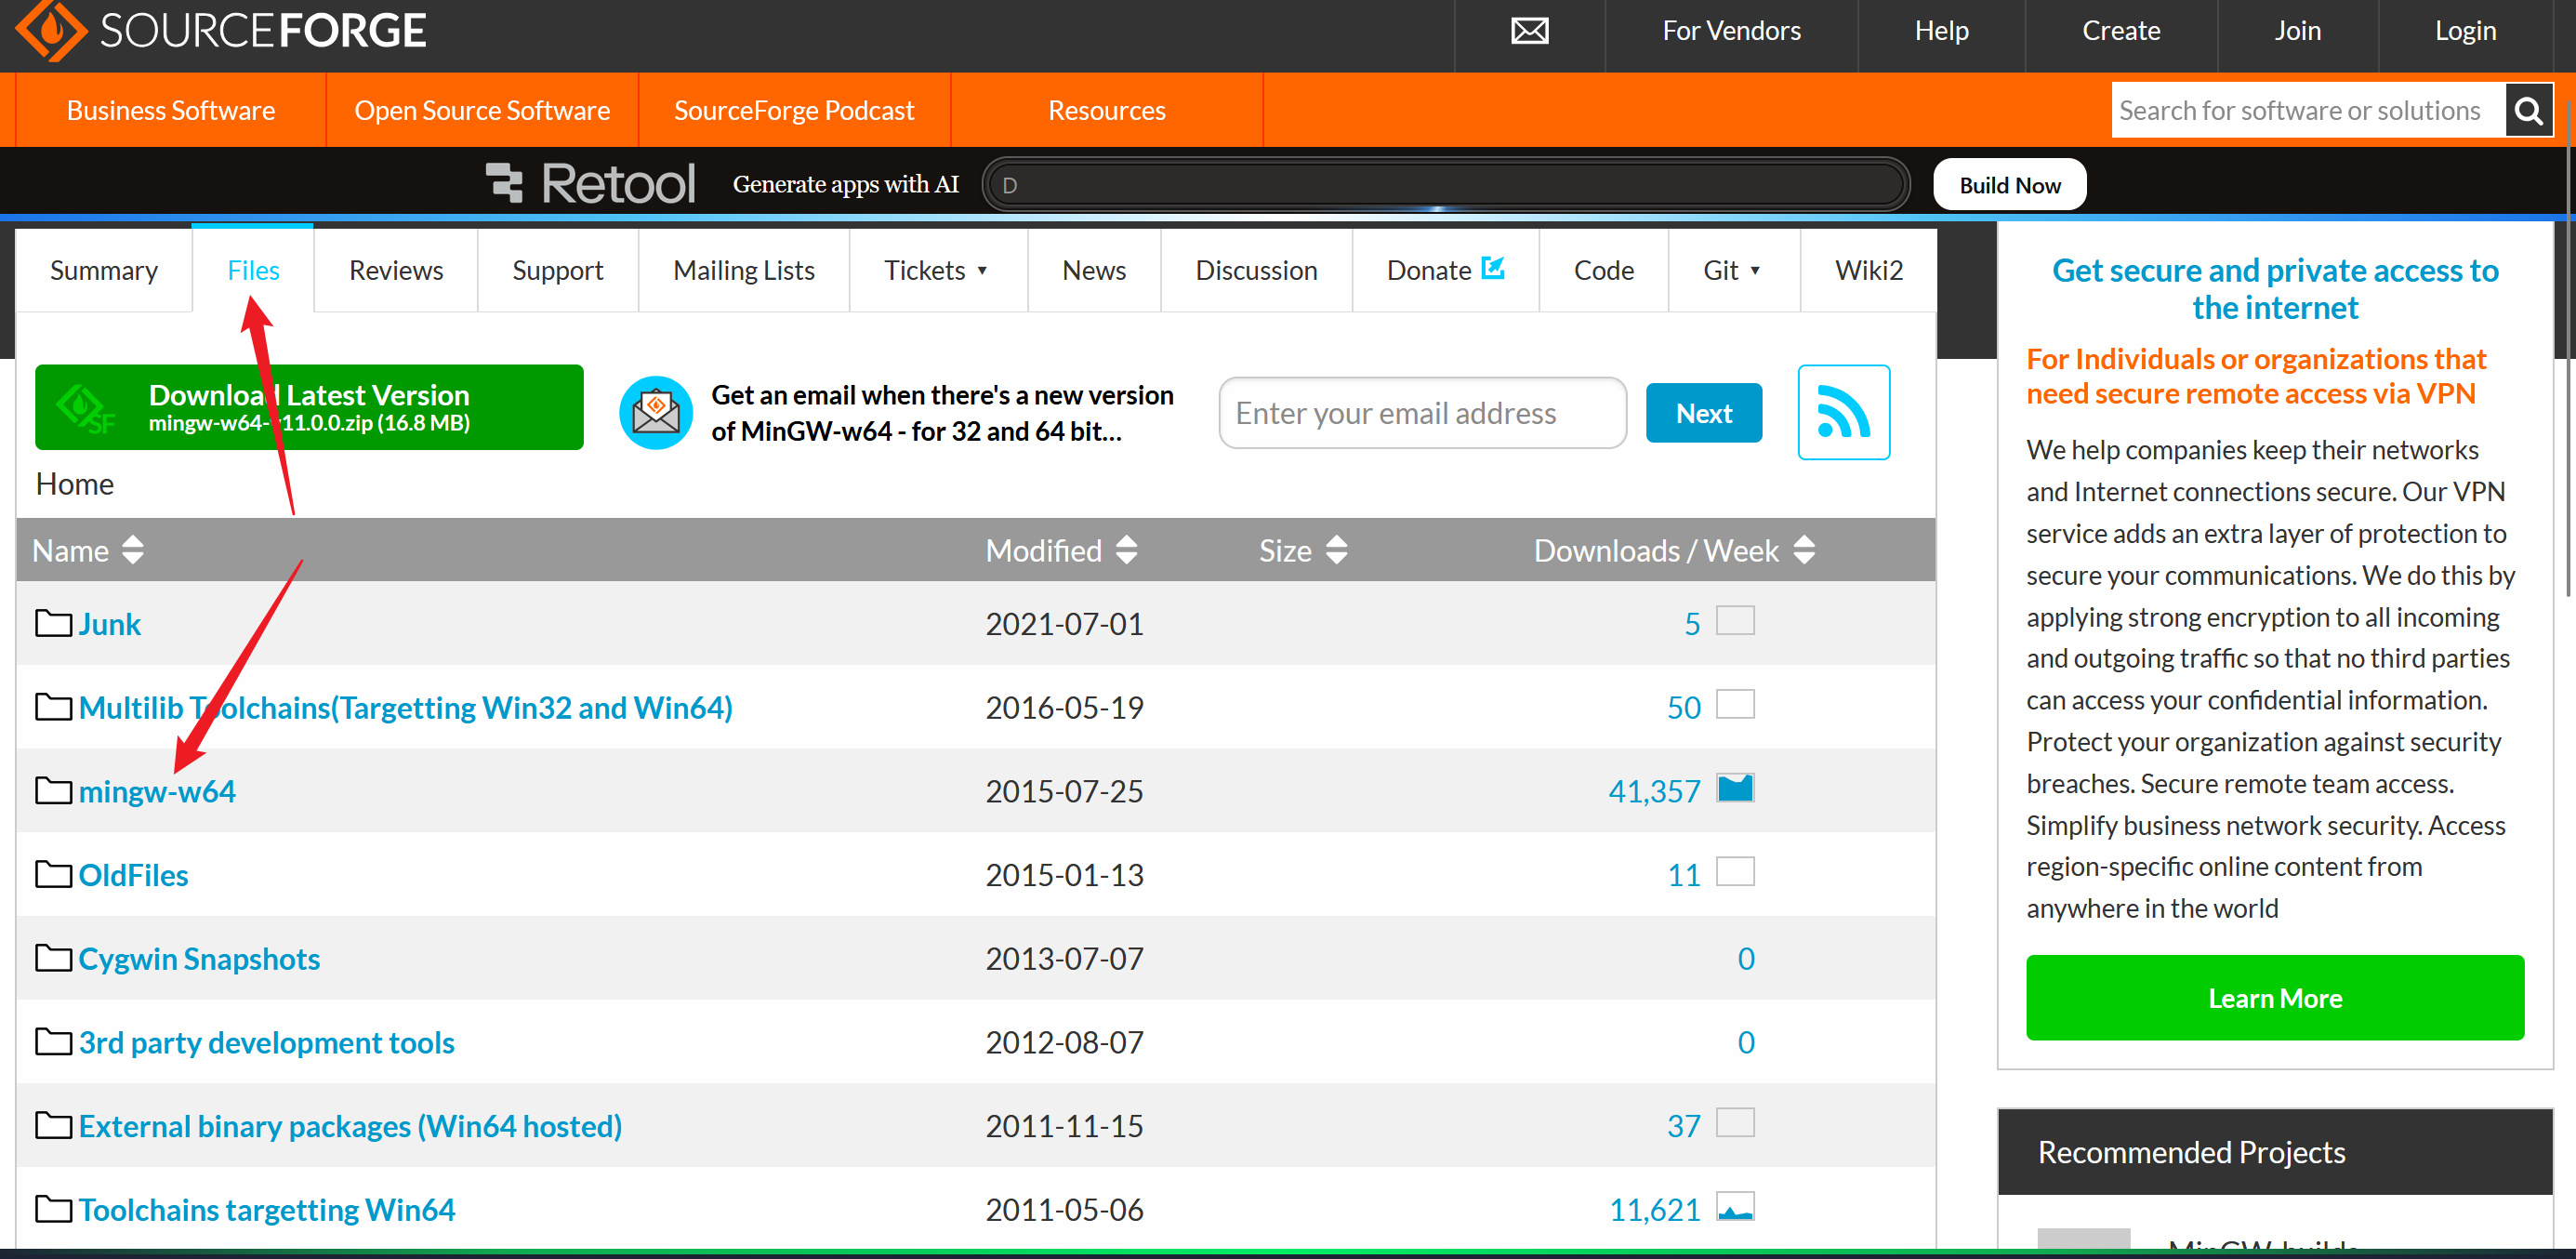Screen dimensions: 2576x1259
Task: Open the mingw-w64 folder link
Action: [157, 791]
